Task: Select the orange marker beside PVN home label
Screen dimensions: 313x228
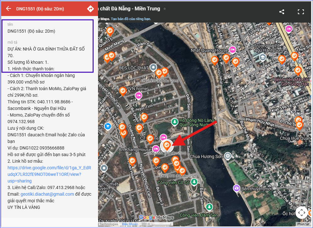Action: (x=123, y=91)
